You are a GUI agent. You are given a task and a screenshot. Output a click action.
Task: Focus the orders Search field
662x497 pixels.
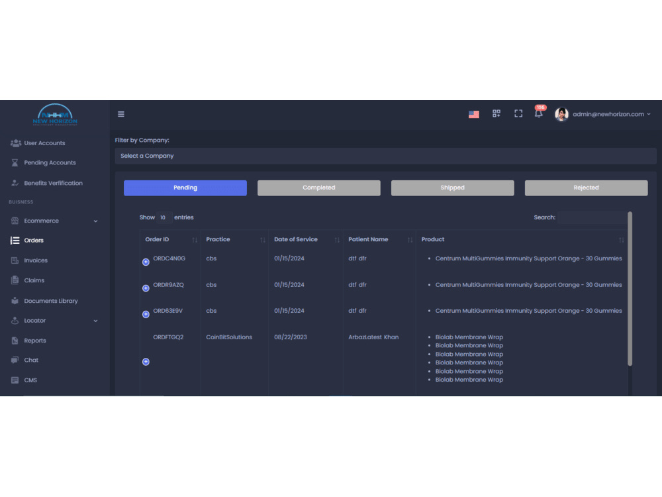click(x=592, y=217)
